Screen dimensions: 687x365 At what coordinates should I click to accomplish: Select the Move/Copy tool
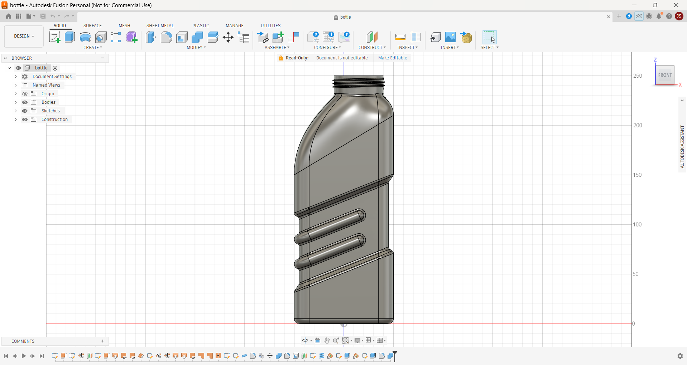click(x=228, y=37)
